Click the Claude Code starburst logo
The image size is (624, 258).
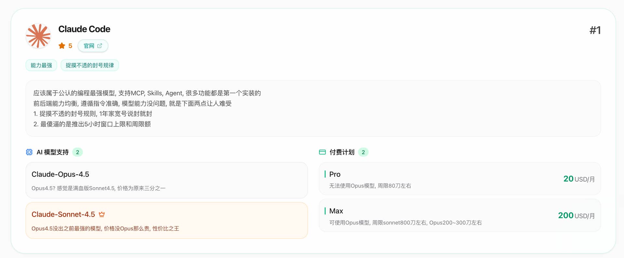(x=38, y=36)
